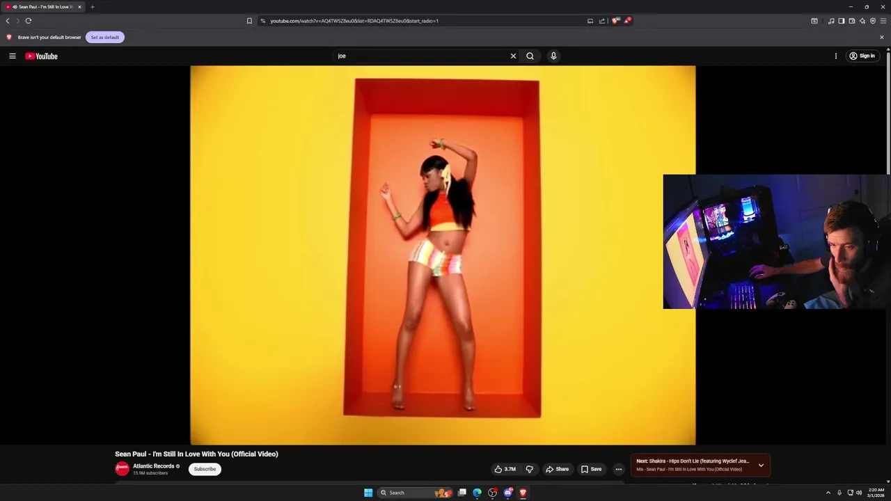This screenshot has height=501, width=891.
Task: Click the address bar URL
Action: pos(354,21)
